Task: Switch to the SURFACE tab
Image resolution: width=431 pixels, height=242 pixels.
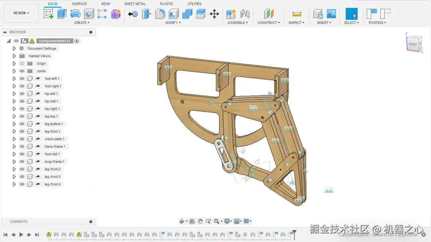Action: (79, 4)
